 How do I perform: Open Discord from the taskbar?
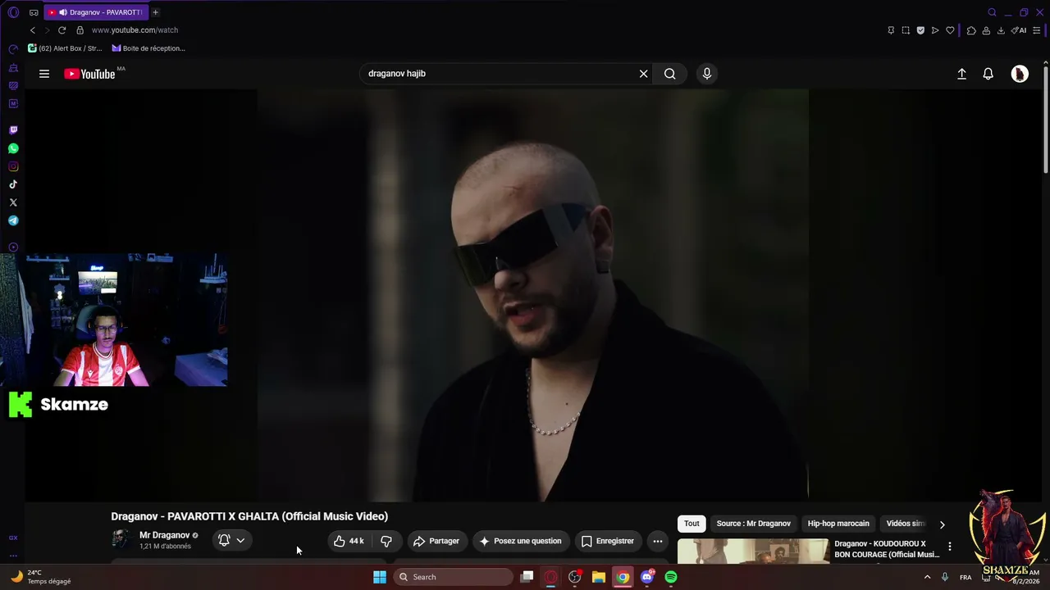[x=647, y=577]
